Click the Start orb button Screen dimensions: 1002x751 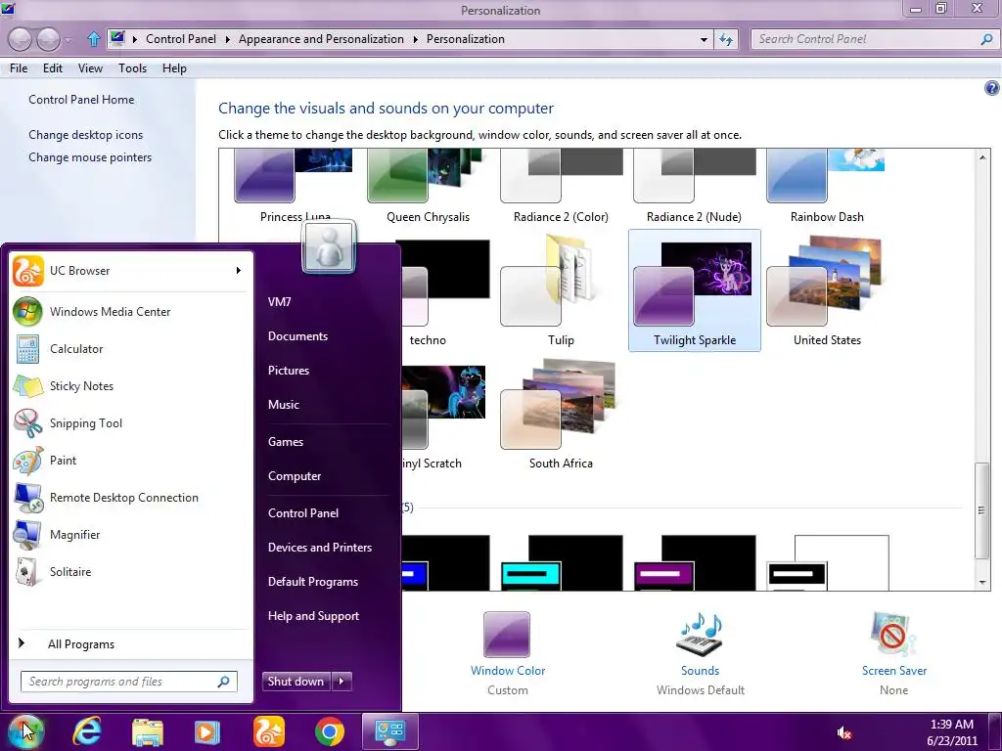point(25,731)
